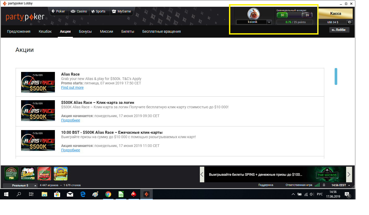This screenshot has height=215, width=369.
Task: Open the spreadsheet app on the taskbar
Action: (121, 194)
